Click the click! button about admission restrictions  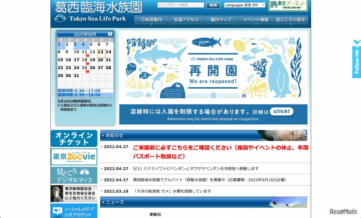281,112
